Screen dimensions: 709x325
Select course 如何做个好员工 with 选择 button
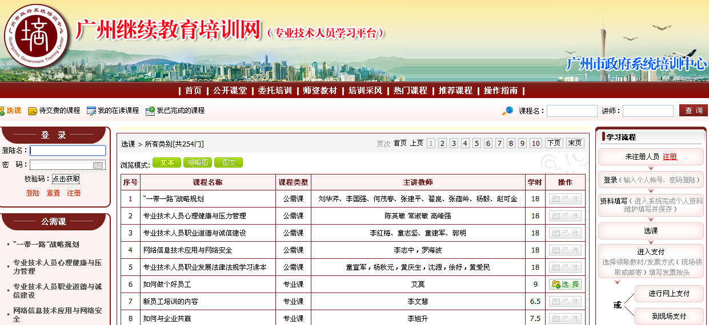pos(565,284)
